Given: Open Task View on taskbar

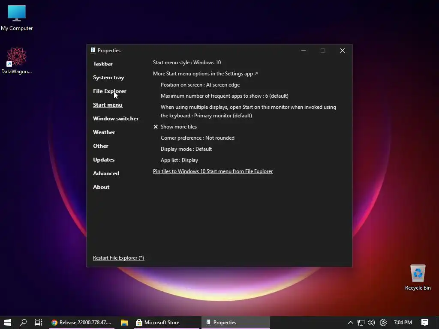Looking at the screenshot, I should click(38, 322).
